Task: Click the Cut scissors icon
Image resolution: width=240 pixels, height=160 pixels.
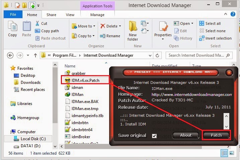Action: (x=37, y=23)
